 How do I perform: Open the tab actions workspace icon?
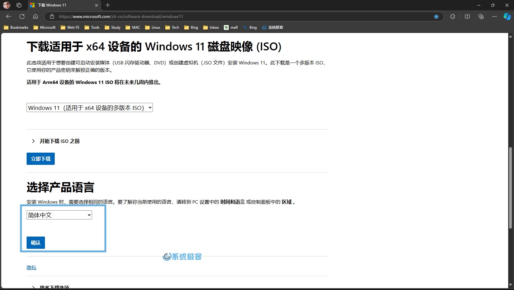click(x=19, y=5)
